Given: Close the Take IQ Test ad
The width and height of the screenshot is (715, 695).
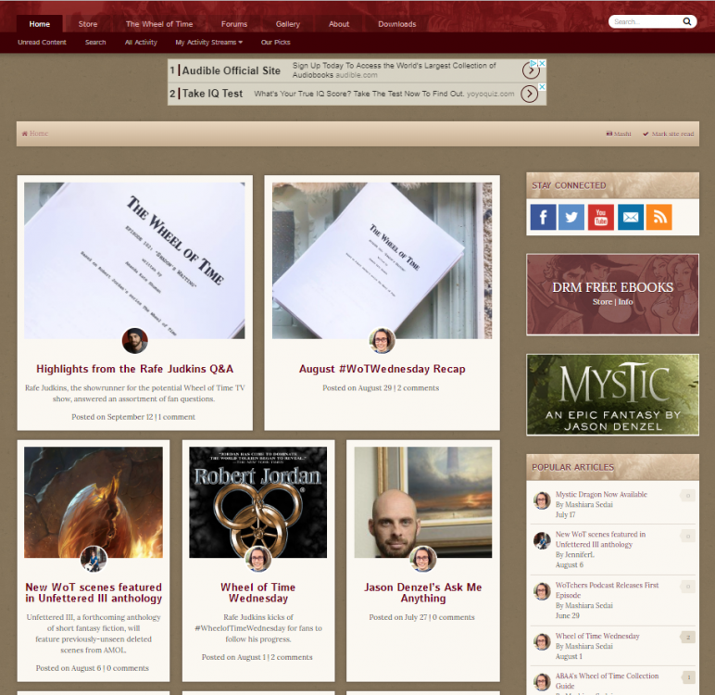Looking at the screenshot, I should click(542, 86).
